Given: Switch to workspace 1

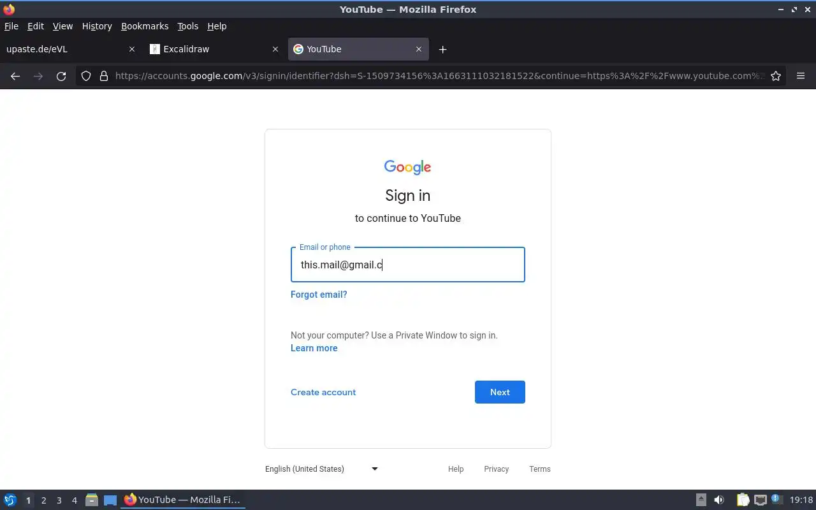Looking at the screenshot, I should point(28,500).
